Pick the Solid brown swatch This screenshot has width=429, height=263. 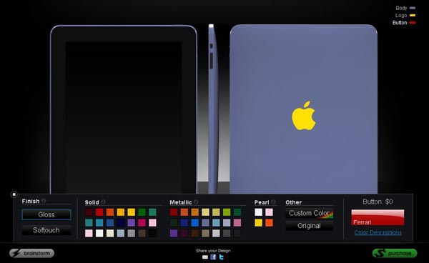coord(142,234)
